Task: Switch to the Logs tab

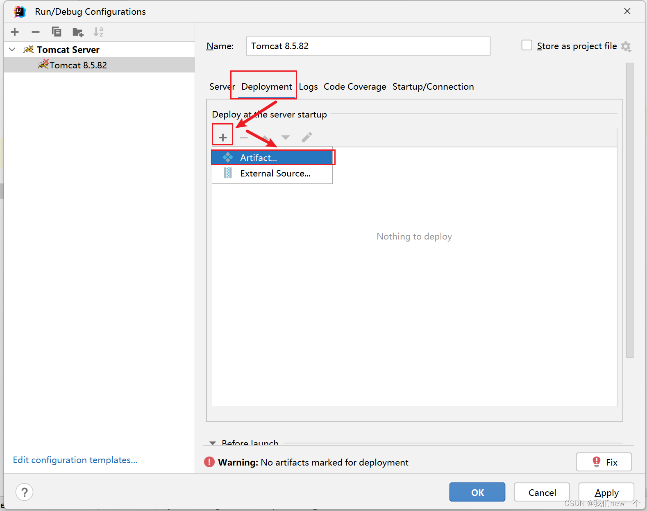Action: point(308,87)
